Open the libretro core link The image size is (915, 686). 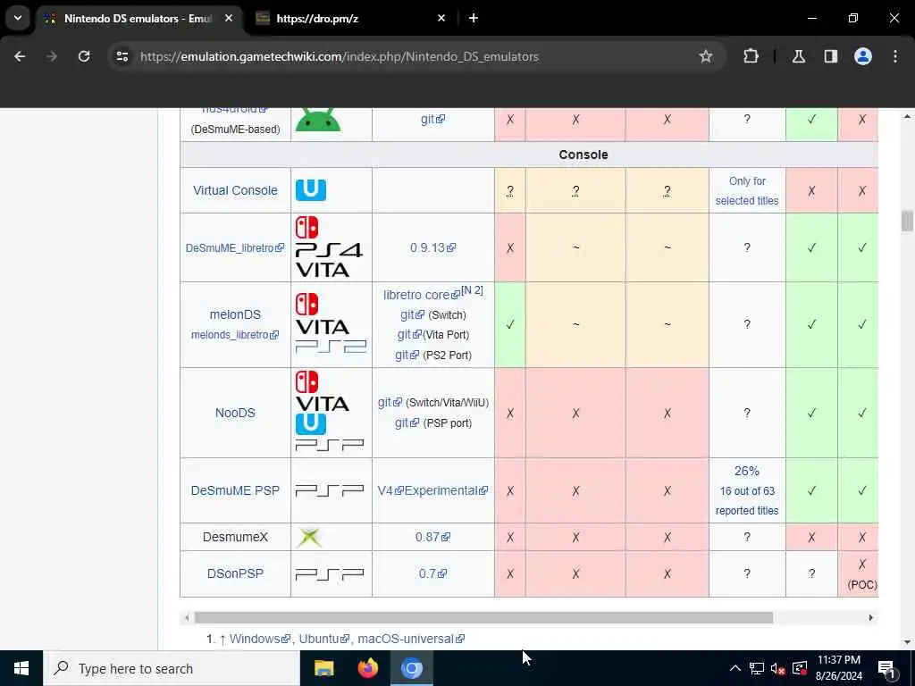(422, 295)
